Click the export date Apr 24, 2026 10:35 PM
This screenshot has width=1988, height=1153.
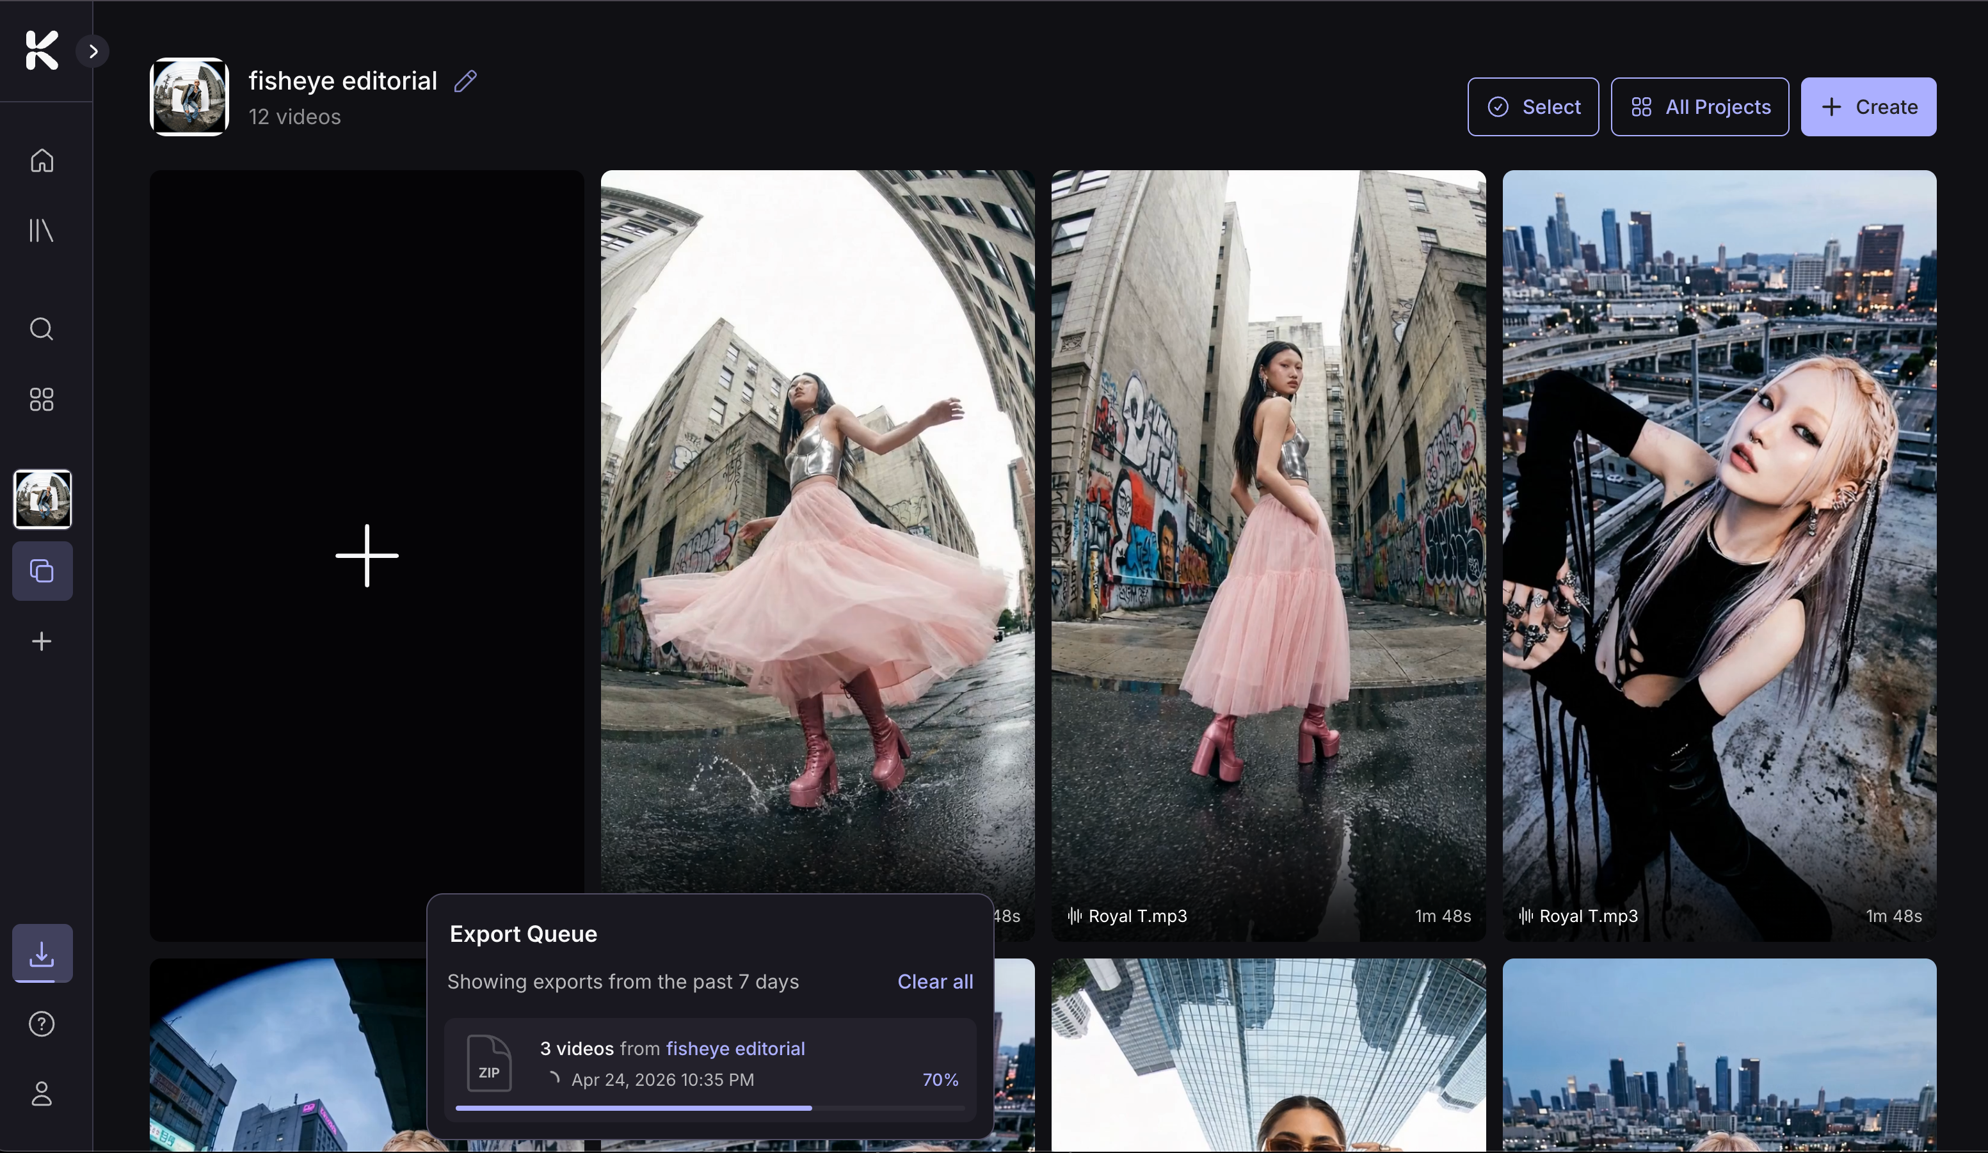(662, 1079)
